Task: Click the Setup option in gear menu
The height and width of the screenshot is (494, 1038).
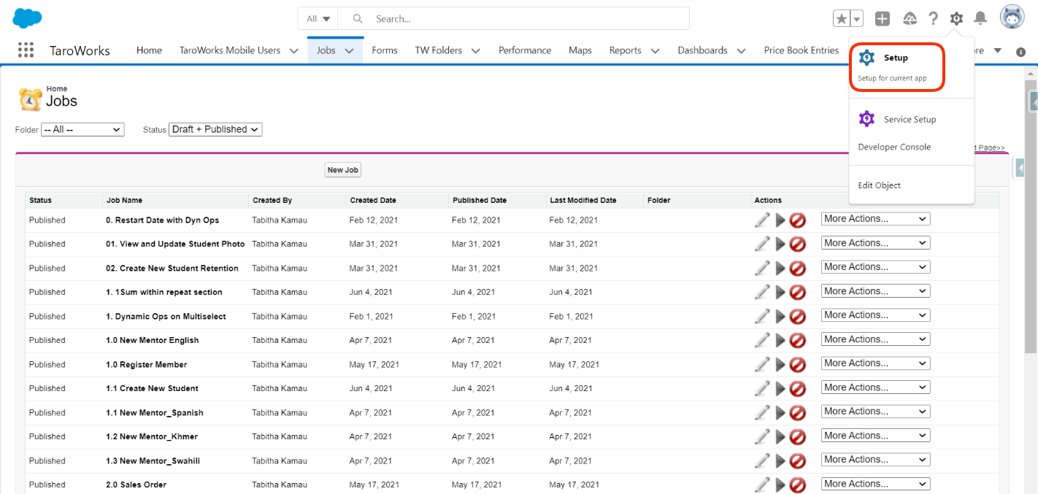Action: click(897, 67)
